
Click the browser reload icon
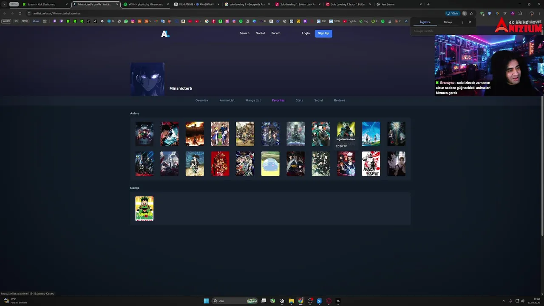(x=20, y=13)
